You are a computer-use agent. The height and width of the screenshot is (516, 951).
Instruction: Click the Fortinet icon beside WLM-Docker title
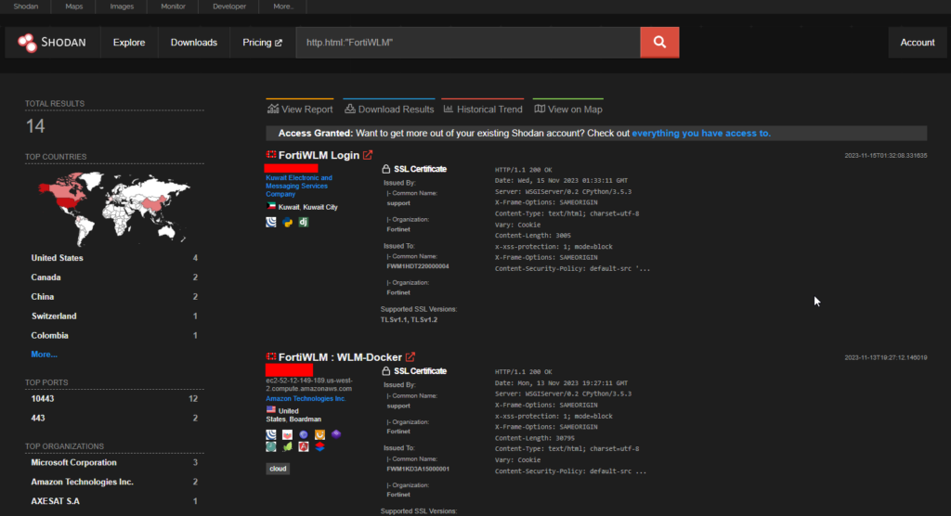(271, 356)
